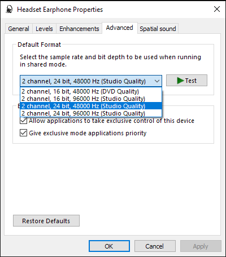Click the Apply button
The height and width of the screenshot is (257, 226).
(201, 246)
